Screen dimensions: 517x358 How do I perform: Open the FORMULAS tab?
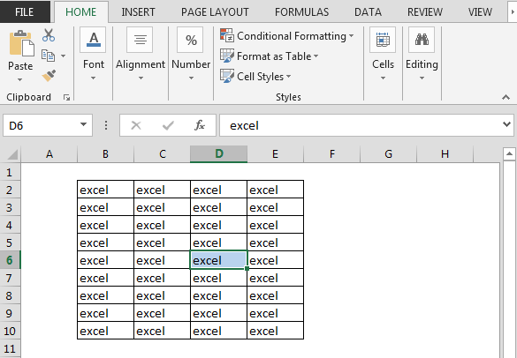[x=301, y=12]
